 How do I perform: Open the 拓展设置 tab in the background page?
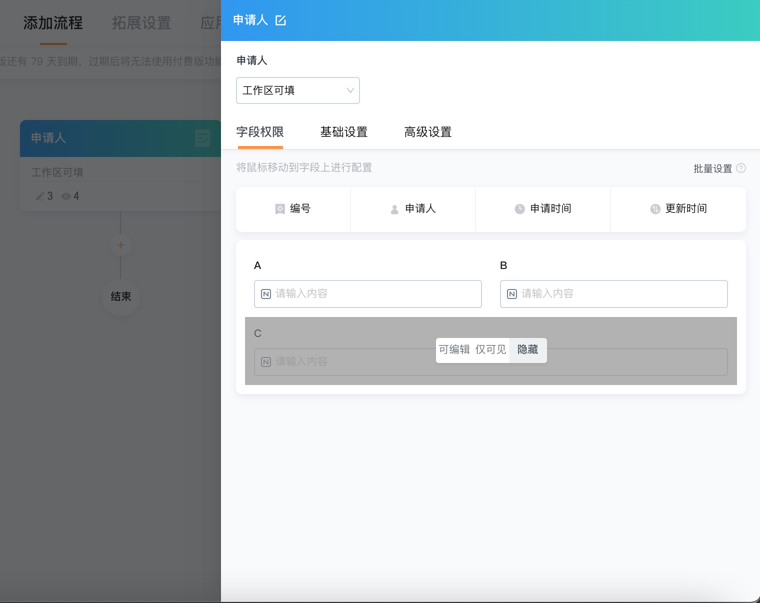click(x=141, y=23)
